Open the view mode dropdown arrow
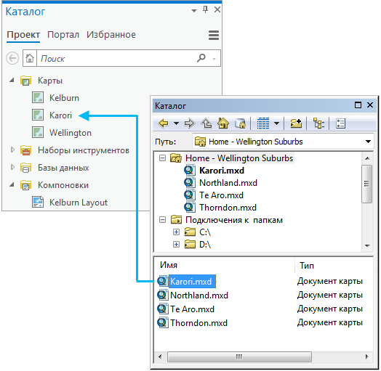Image resolution: width=381 pixels, height=371 pixels. (x=276, y=123)
